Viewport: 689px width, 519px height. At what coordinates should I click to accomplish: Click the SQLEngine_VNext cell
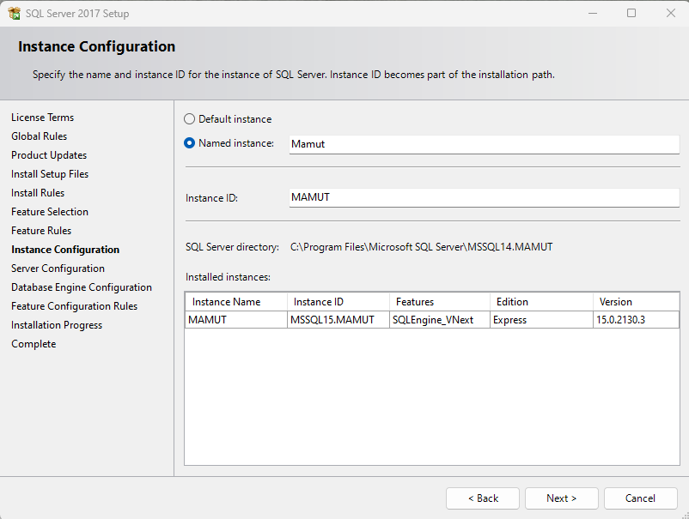(x=440, y=320)
